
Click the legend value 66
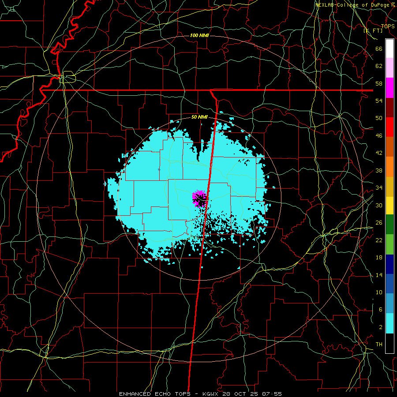pos(379,49)
